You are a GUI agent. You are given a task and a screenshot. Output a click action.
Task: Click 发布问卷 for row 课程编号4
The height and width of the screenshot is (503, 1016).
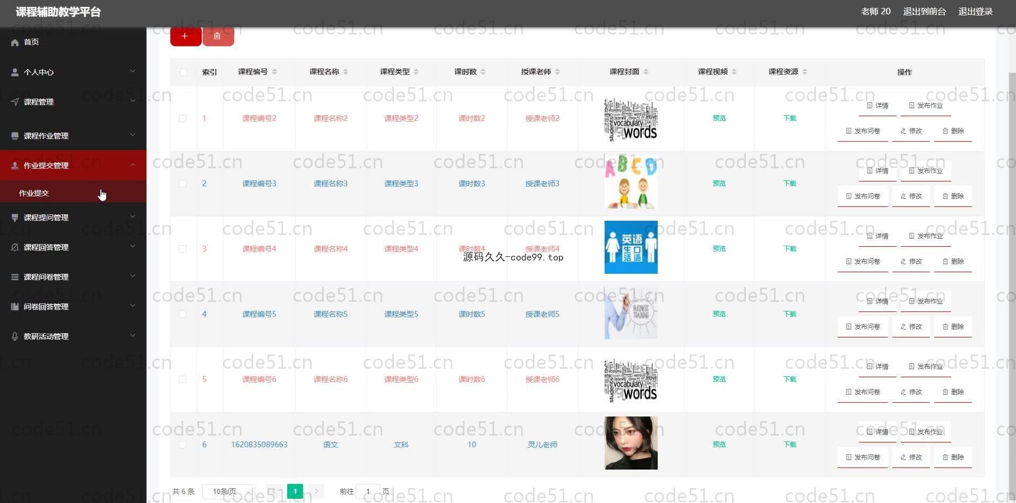(x=863, y=262)
